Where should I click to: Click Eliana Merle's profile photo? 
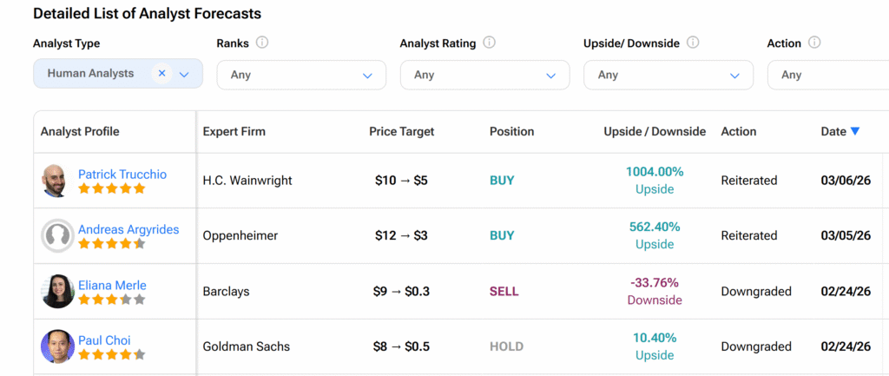(x=56, y=292)
